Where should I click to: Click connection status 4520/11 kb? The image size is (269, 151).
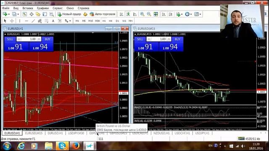tap(249, 139)
